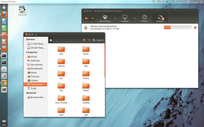Select the media folder
This screenshot has height=127, width=204.
86,99
